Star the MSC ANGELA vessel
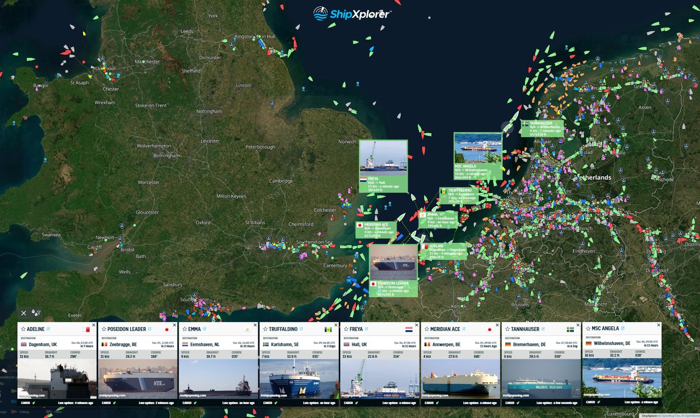Screen dimensions: 700x418 587,329
